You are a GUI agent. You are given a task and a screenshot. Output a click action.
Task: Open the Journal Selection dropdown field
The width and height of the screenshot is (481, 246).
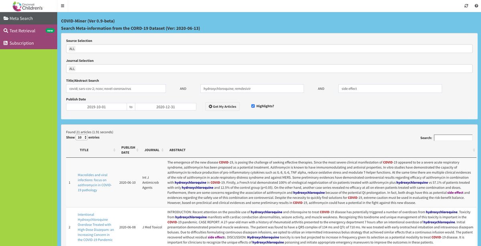point(269,69)
